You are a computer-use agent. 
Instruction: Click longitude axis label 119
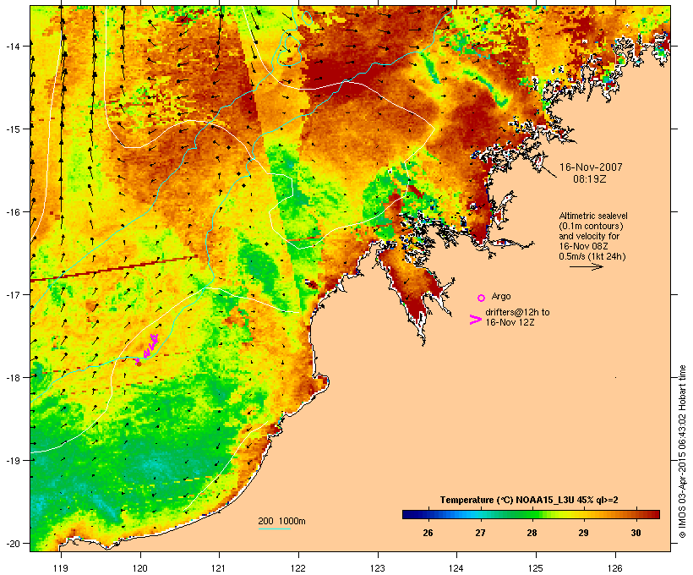point(61,568)
